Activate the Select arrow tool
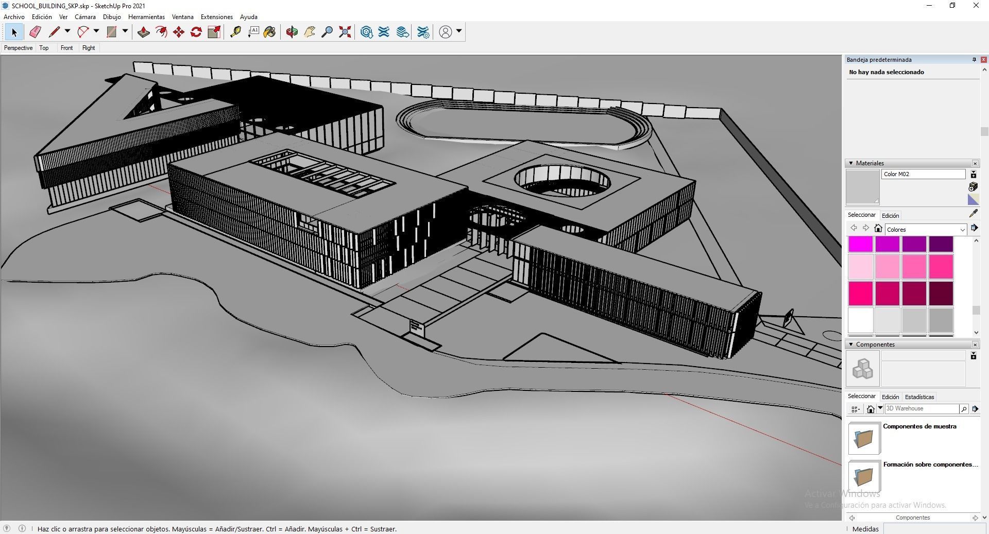The image size is (989, 534). [x=14, y=32]
